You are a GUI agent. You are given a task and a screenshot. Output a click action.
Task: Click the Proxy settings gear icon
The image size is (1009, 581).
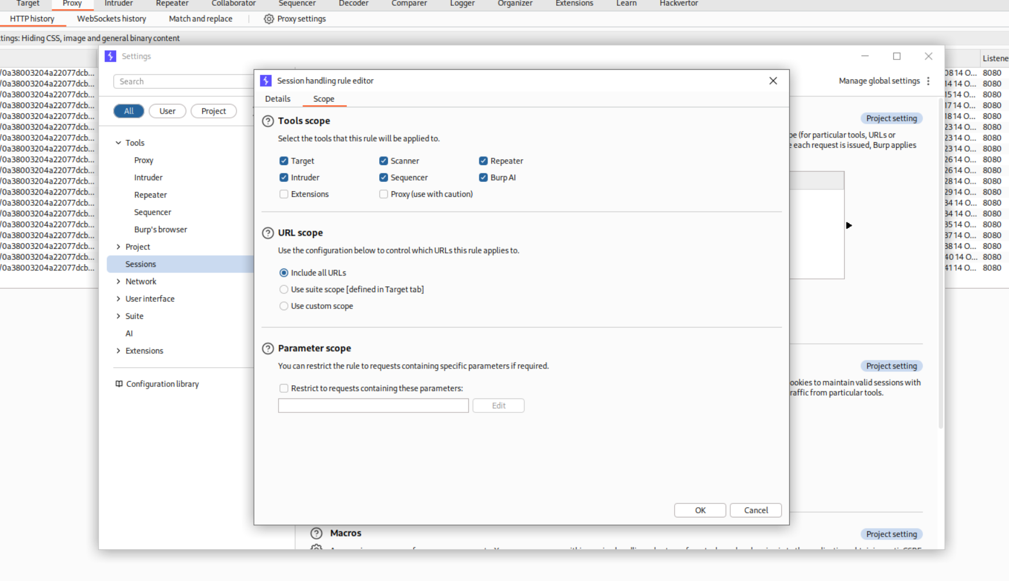pos(269,19)
